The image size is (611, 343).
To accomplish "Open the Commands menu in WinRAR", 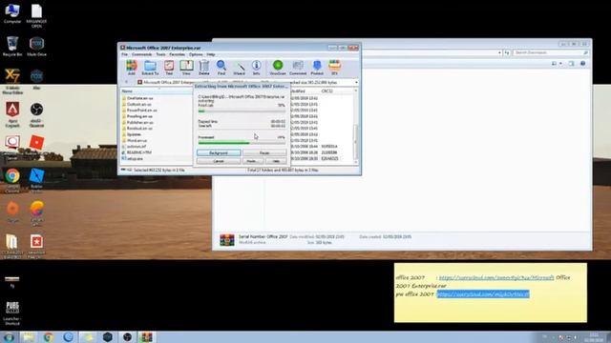I will pyautogui.click(x=141, y=54).
